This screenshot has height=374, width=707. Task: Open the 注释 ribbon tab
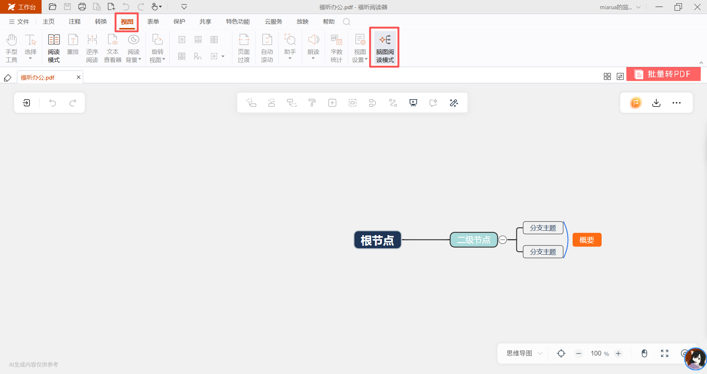[x=74, y=22]
